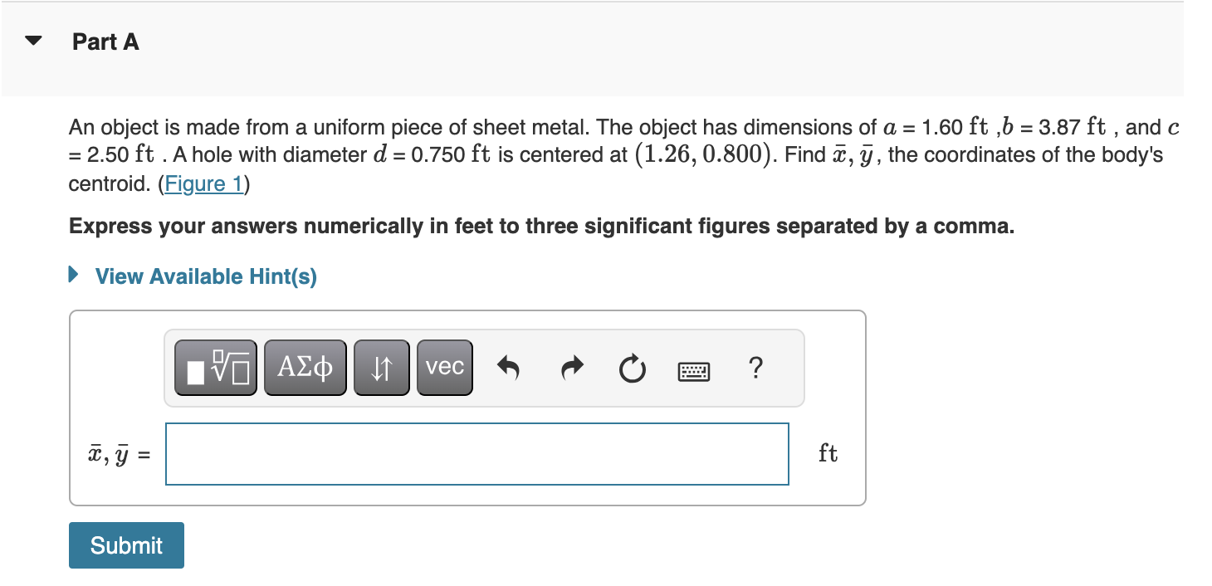The image size is (1212, 586).
Task: Insert vector notation with the vec button
Action: (x=444, y=366)
